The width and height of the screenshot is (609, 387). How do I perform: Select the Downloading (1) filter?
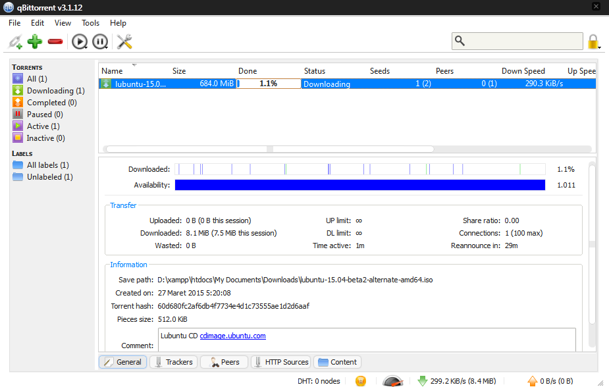coord(55,90)
